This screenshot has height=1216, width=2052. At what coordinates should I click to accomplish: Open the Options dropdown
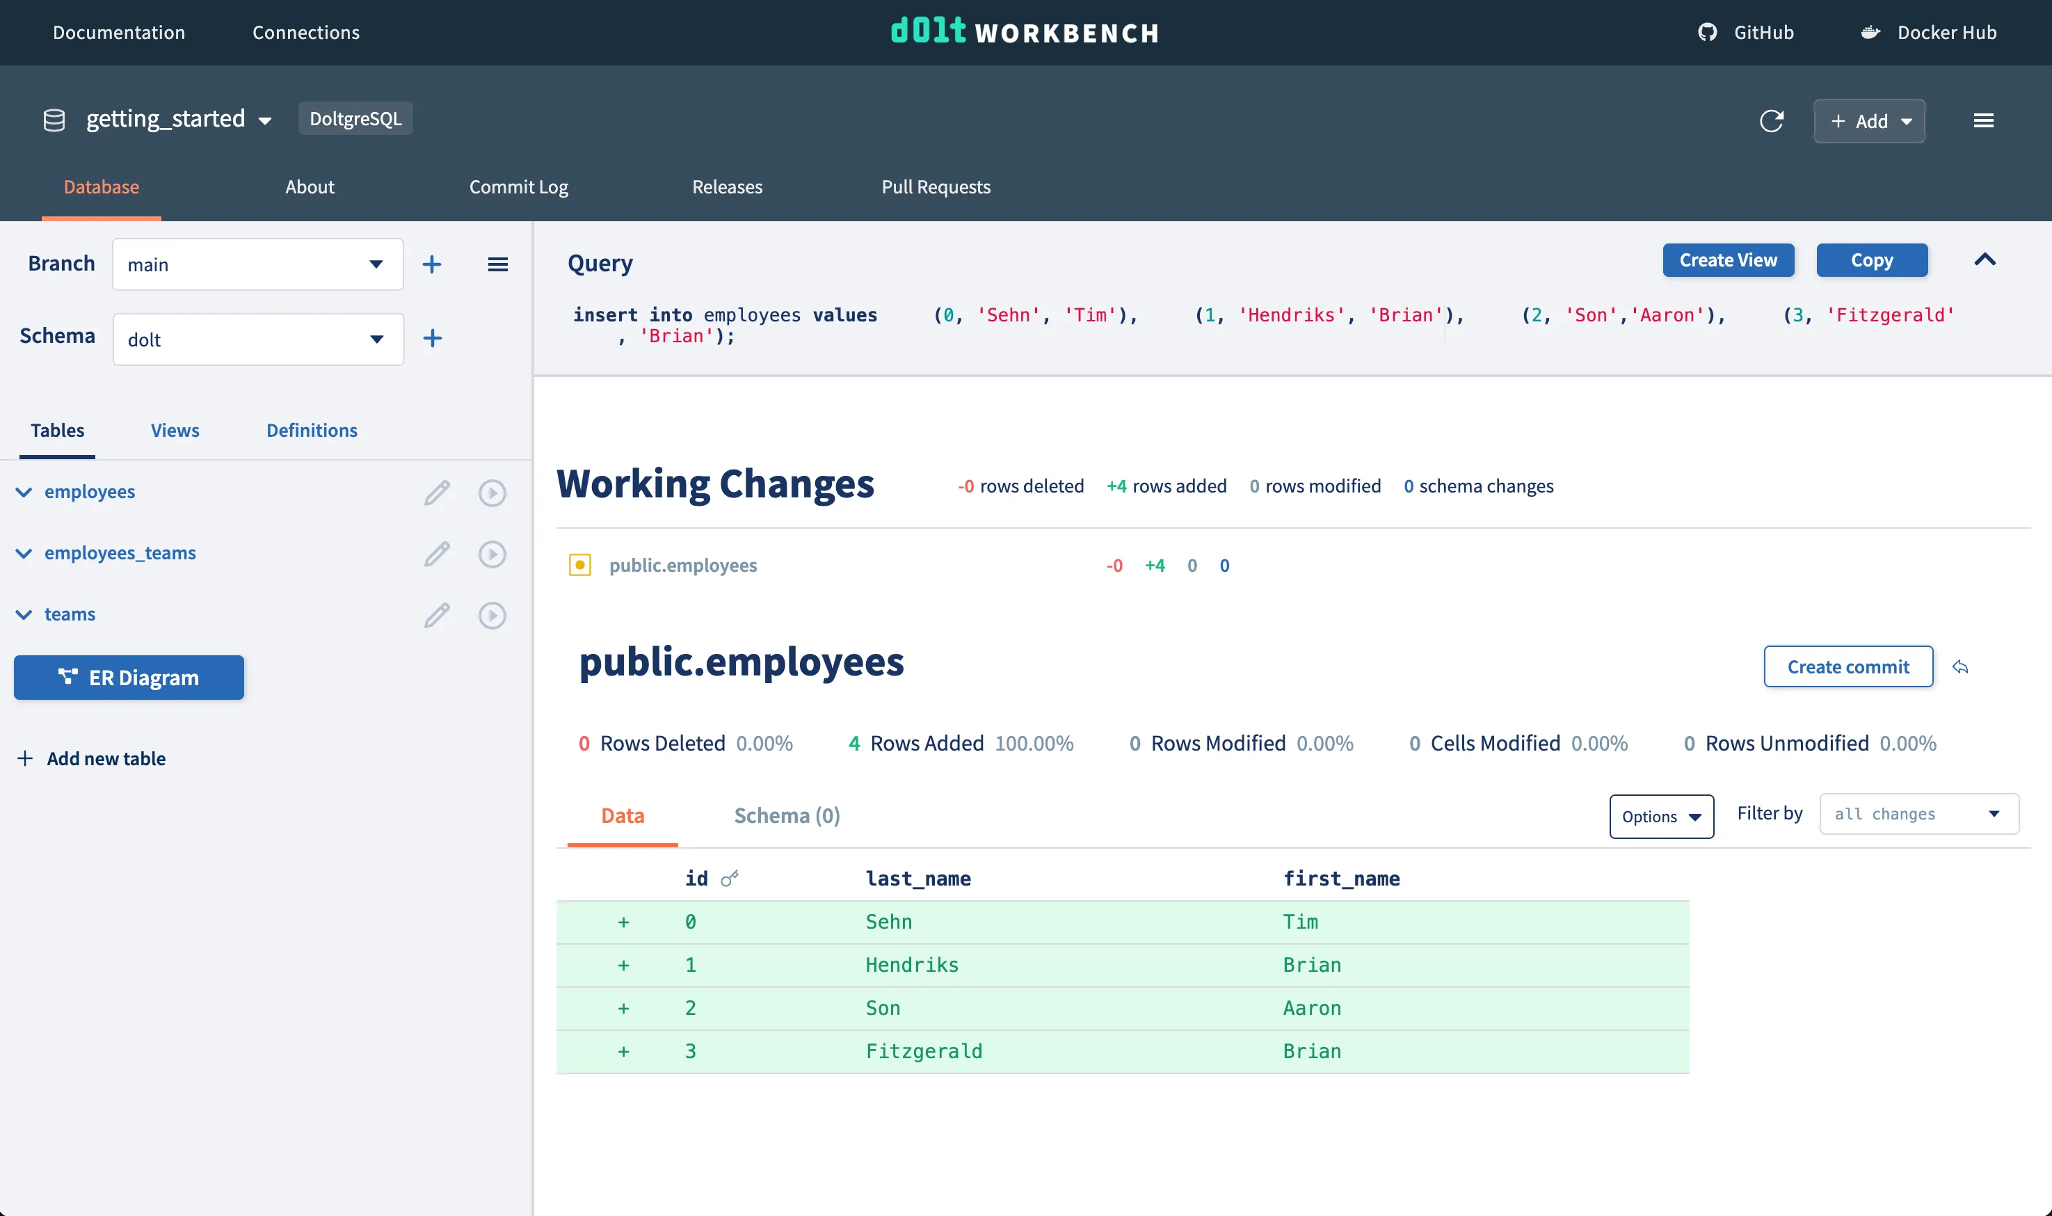(x=1660, y=816)
